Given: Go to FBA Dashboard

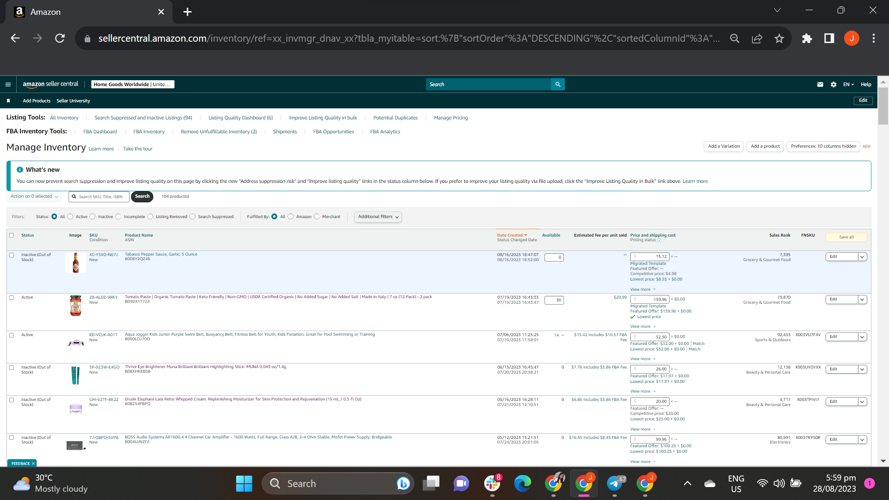Looking at the screenshot, I should (100, 131).
